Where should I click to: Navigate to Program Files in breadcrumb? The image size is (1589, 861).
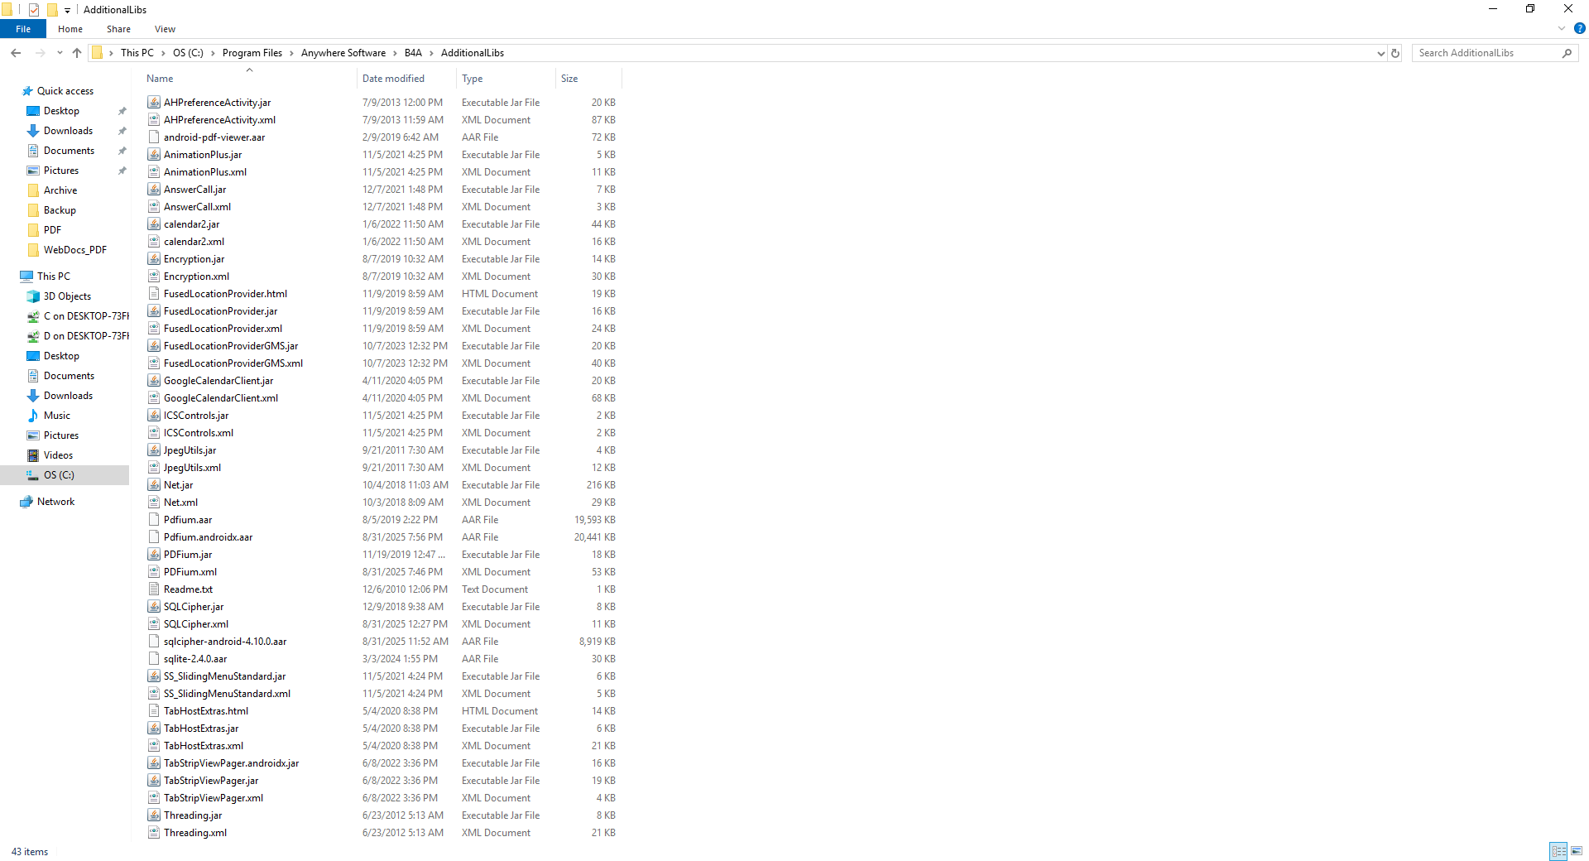pos(252,53)
